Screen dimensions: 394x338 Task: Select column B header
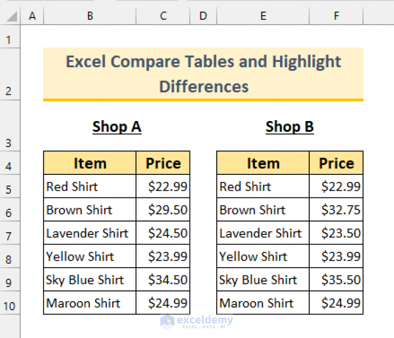click(x=90, y=16)
